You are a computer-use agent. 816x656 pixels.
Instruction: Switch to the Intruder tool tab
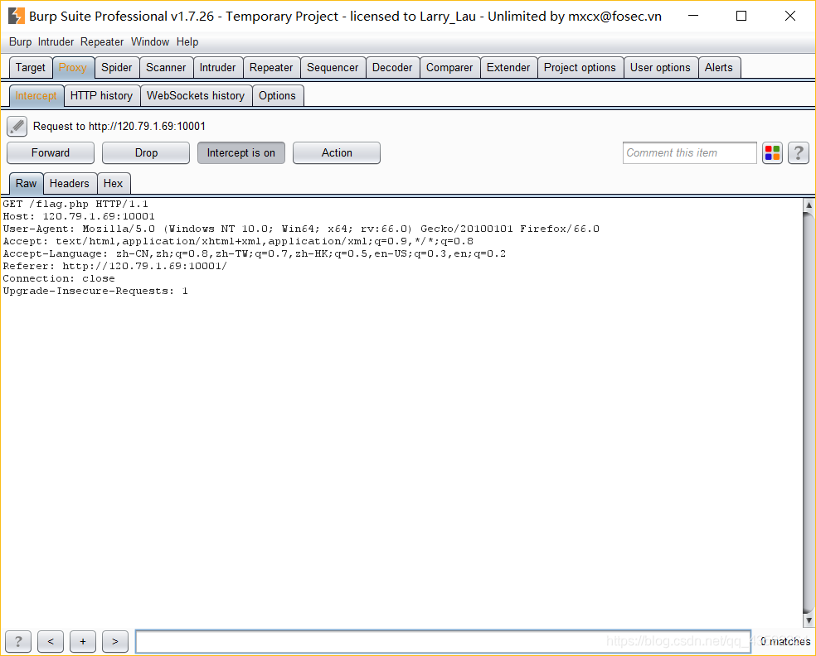coord(217,68)
